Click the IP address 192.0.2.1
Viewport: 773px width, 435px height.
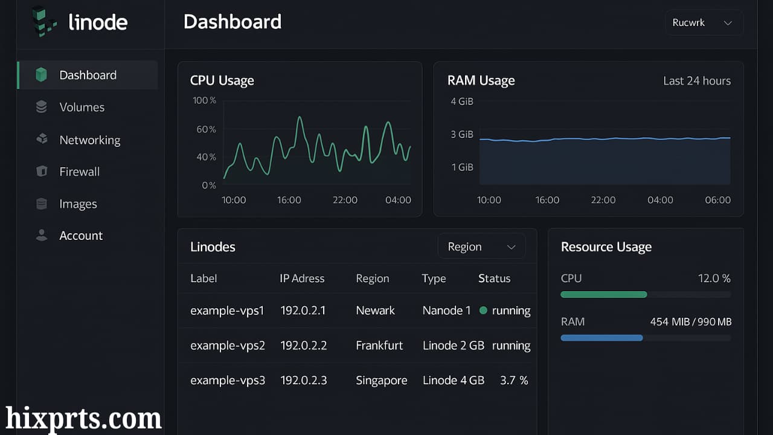click(303, 311)
